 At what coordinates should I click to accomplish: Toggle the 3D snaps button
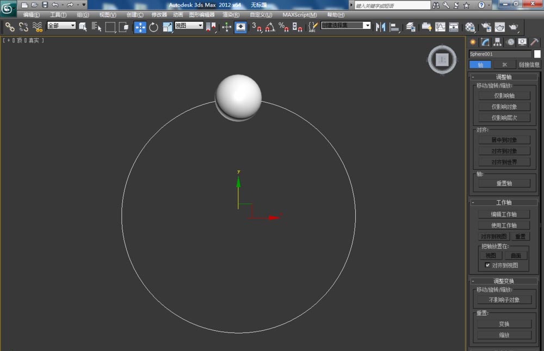(257, 27)
